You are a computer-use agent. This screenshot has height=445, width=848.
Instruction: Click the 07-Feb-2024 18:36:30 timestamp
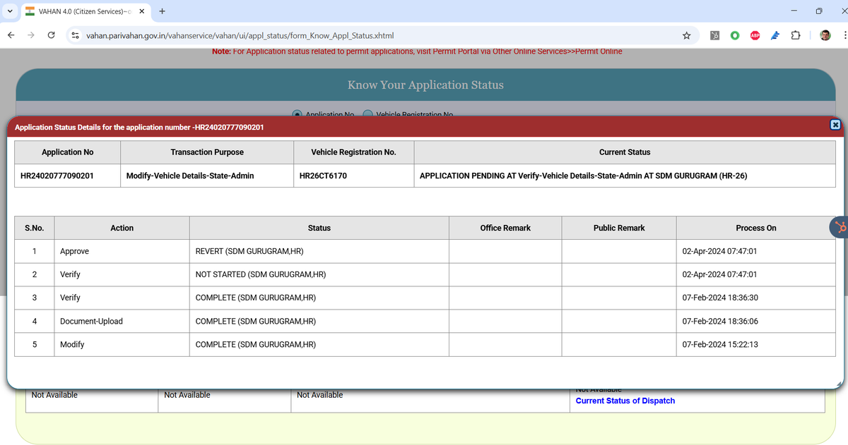coord(720,298)
